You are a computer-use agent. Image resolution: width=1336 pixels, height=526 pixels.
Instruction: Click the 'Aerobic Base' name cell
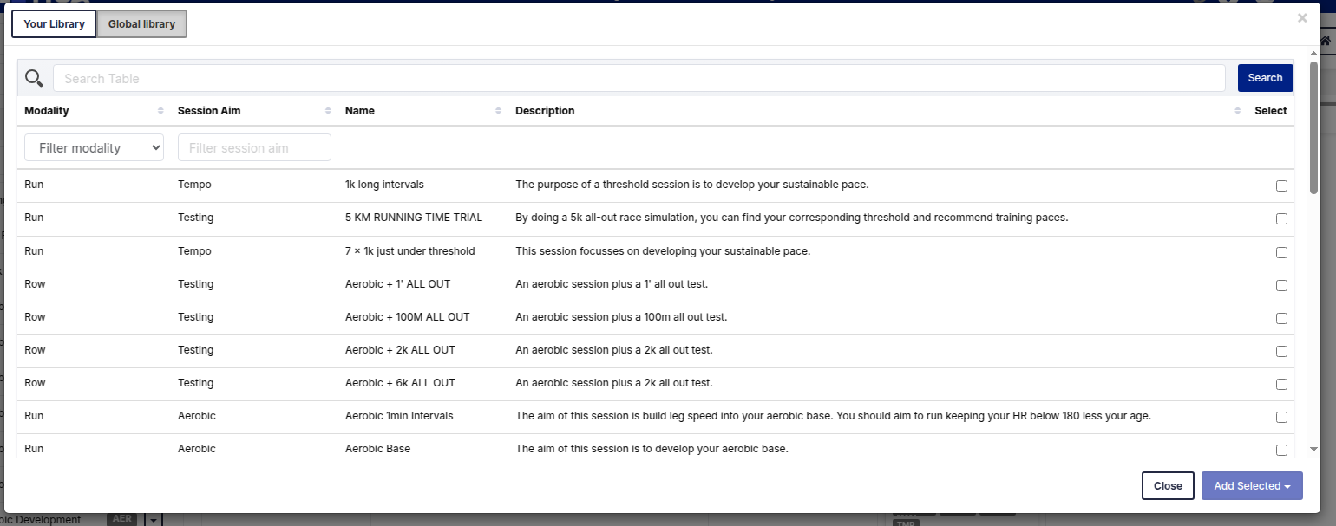coord(378,448)
